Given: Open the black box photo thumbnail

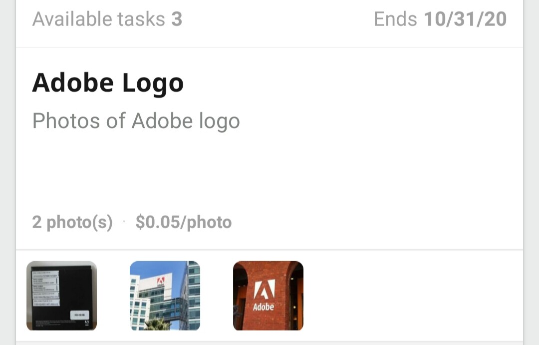Looking at the screenshot, I should click(x=61, y=296).
